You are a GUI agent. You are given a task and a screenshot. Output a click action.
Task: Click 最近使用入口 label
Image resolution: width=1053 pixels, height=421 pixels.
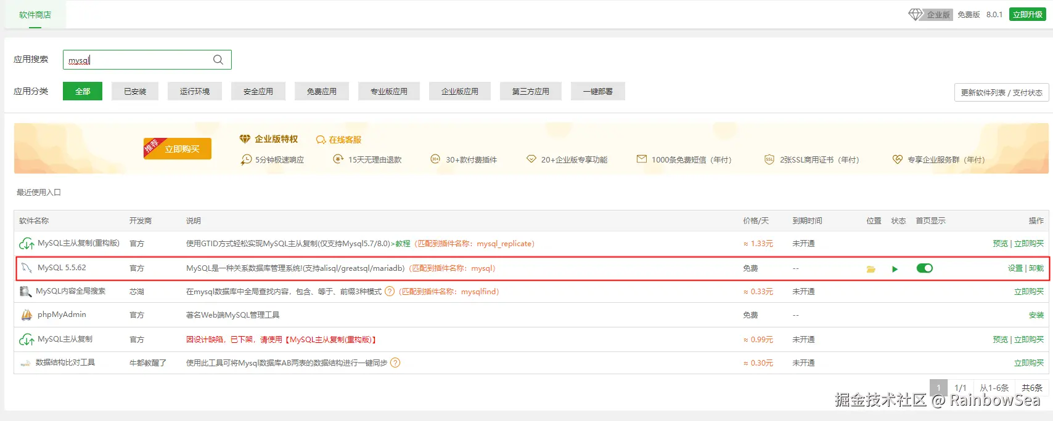point(39,193)
